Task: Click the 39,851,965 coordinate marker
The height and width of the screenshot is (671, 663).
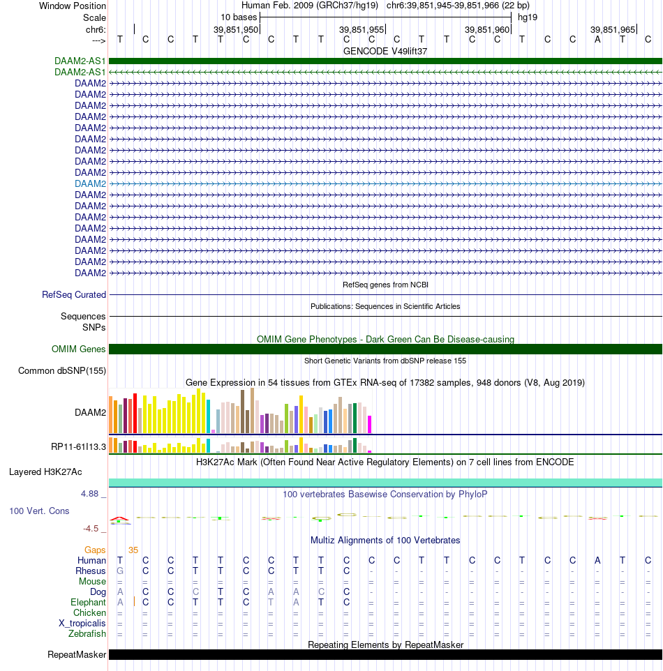Action: coord(613,29)
